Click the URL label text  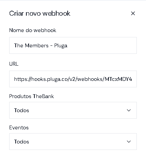point(14,64)
